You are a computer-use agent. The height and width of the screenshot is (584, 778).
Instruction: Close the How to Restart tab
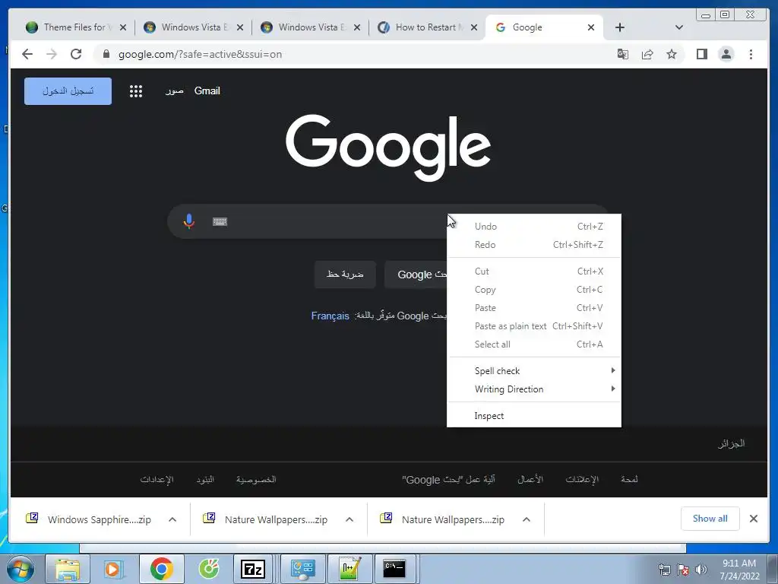pyautogui.click(x=474, y=27)
